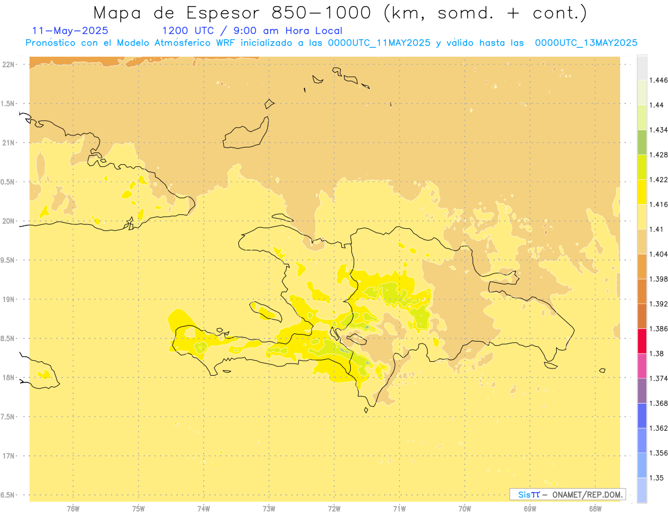Select the green legend swatch below 1.434
This screenshot has height=516, width=668.
642,142
